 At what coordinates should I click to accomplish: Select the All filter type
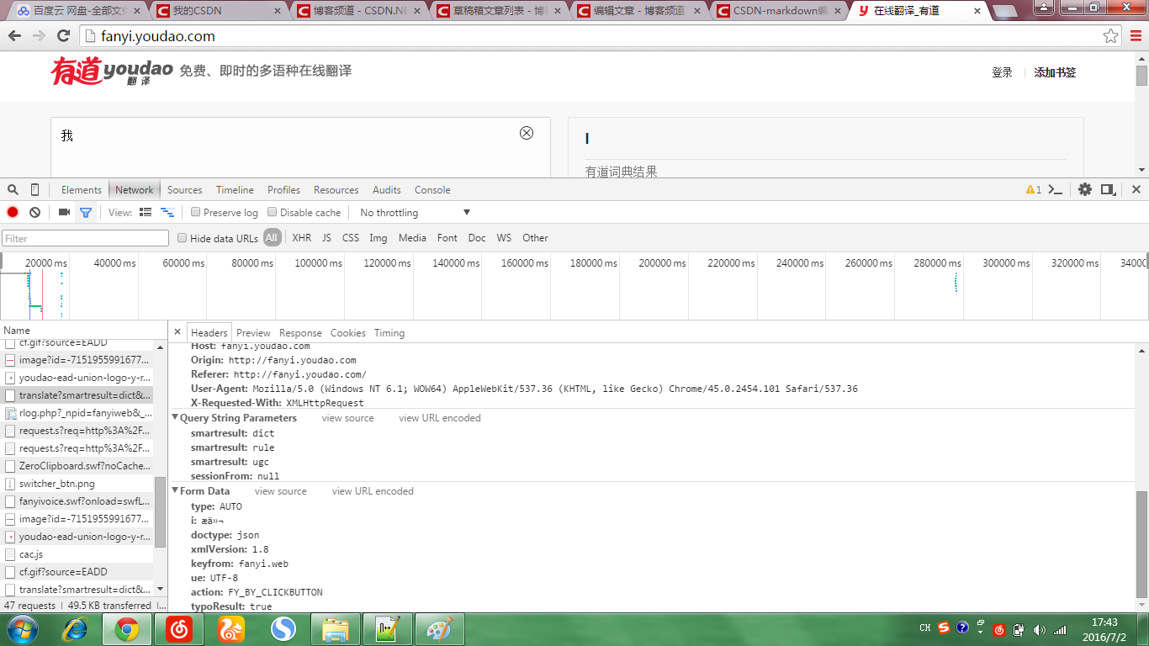272,238
